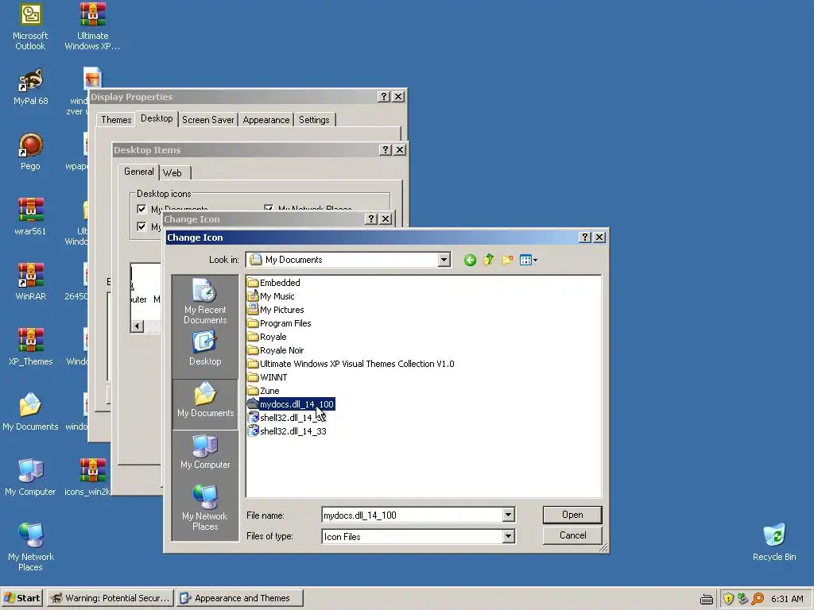The width and height of the screenshot is (814, 610).
Task: Select the Embedded folder
Action: pyautogui.click(x=273, y=283)
